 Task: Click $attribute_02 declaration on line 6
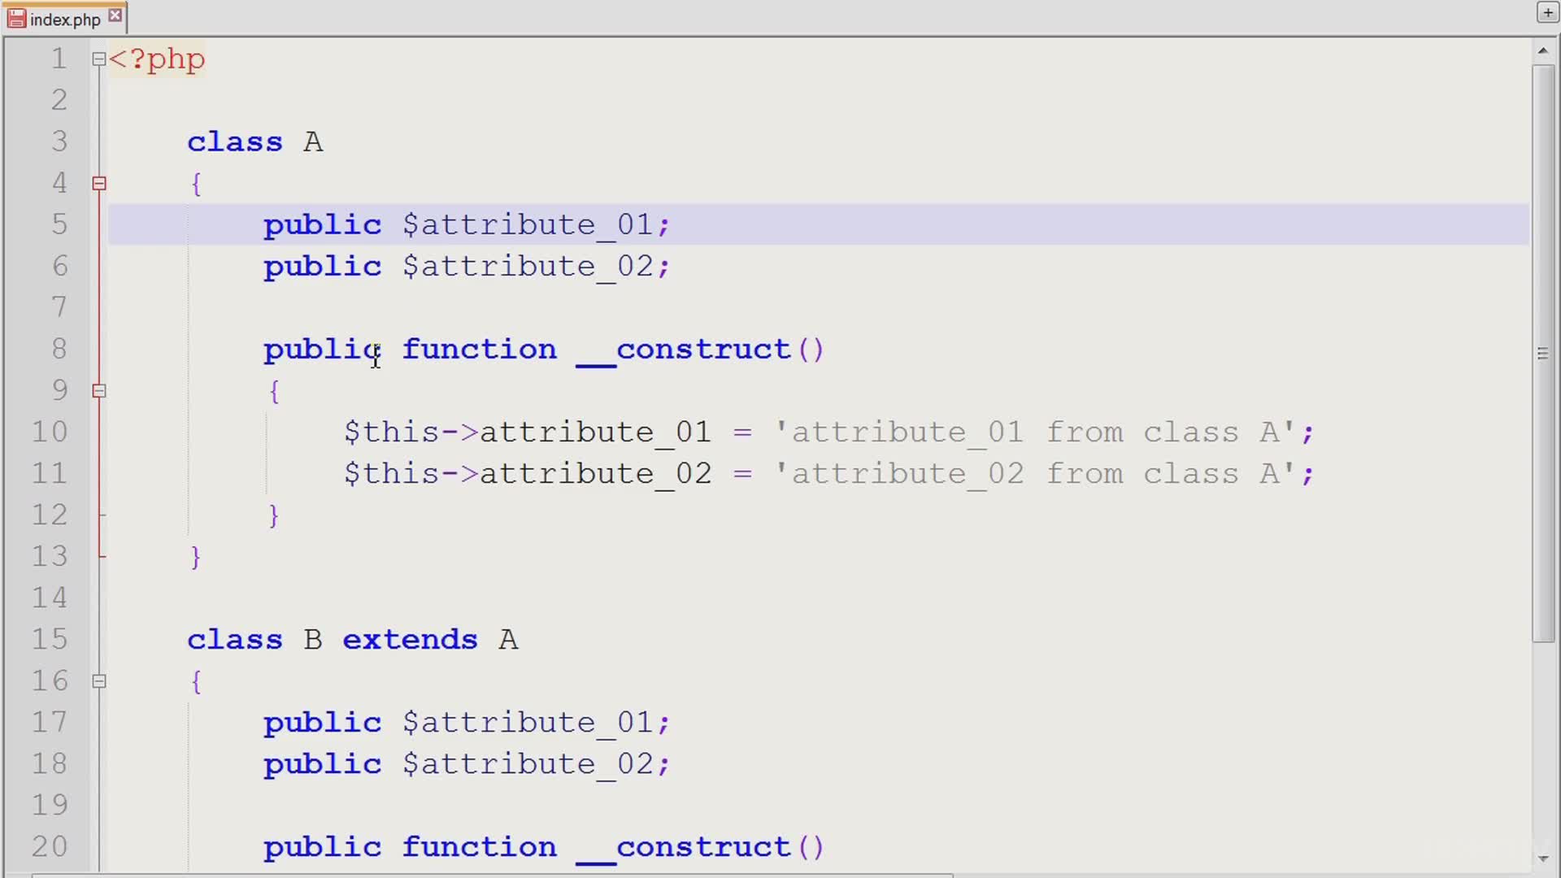(528, 267)
